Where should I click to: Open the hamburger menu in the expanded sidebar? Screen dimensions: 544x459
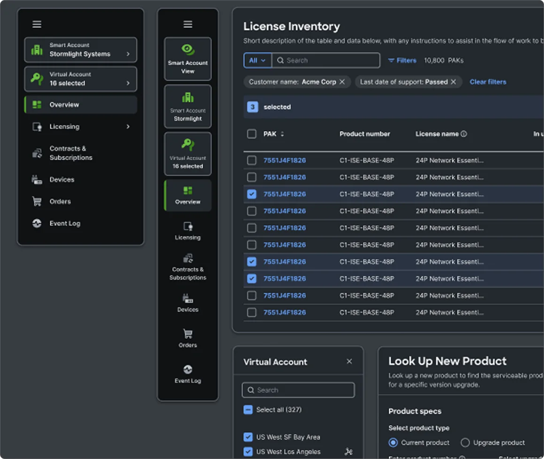[37, 24]
